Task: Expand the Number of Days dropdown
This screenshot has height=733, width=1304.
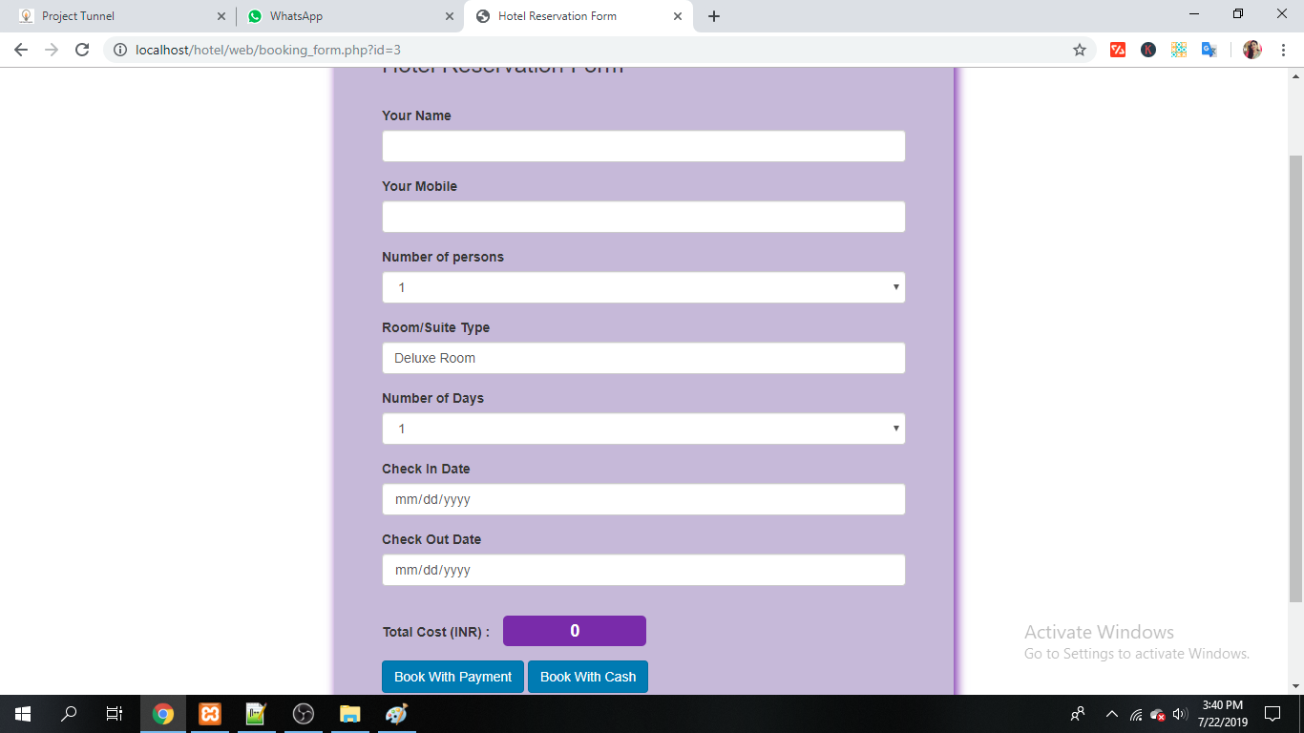Action: tap(643, 429)
